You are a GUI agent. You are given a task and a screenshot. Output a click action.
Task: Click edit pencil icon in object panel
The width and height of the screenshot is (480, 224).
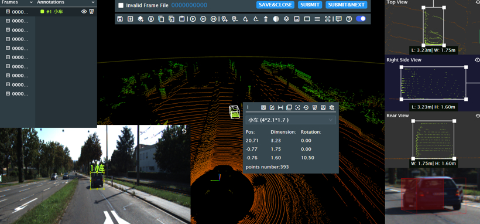[272, 107]
